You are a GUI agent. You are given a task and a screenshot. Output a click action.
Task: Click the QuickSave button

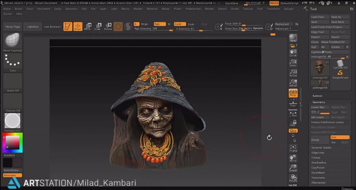point(232,3)
